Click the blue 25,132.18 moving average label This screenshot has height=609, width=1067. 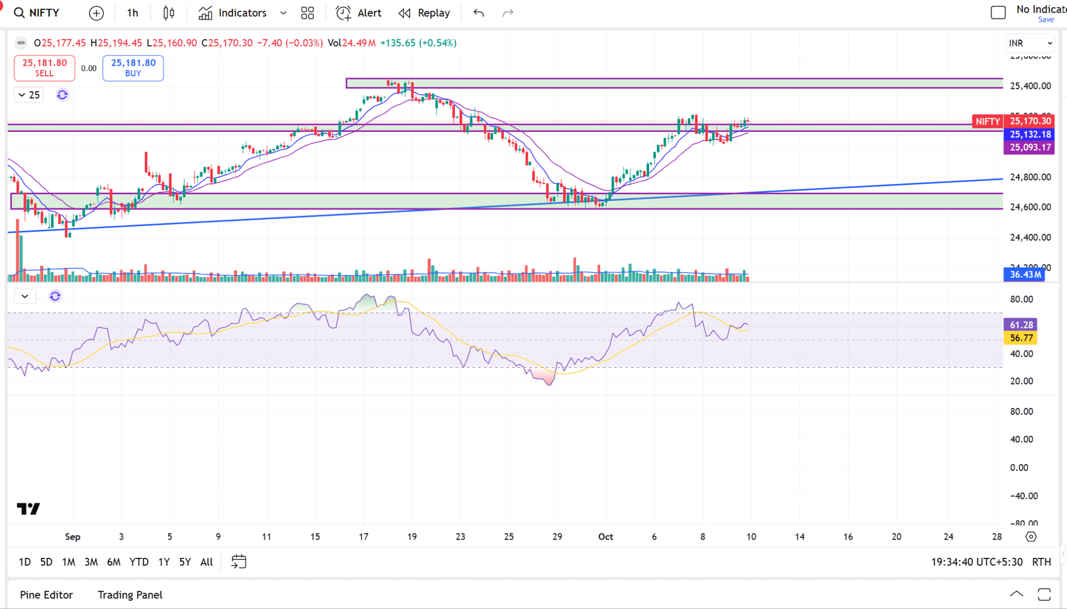pyautogui.click(x=1030, y=134)
